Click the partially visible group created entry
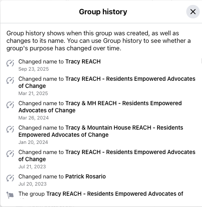The image size is (202, 207). [x=101, y=195]
